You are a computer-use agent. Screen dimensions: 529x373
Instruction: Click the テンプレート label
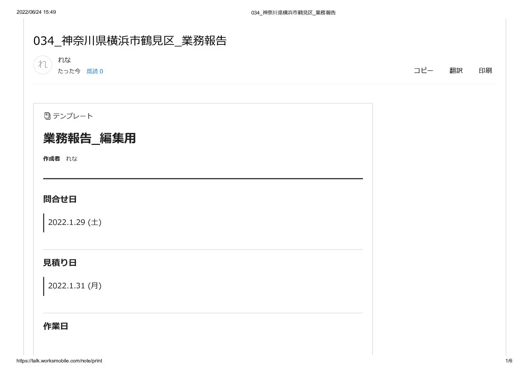click(73, 116)
